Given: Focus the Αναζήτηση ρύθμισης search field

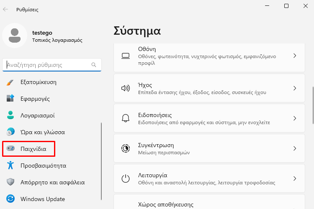Looking at the screenshot, I should coord(52,65).
